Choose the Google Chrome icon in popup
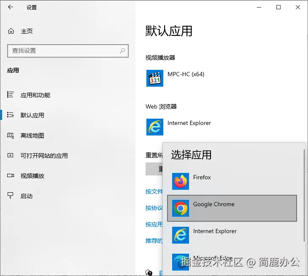Image resolution: width=308 pixels, height=276 pixels. pos(181,208)
